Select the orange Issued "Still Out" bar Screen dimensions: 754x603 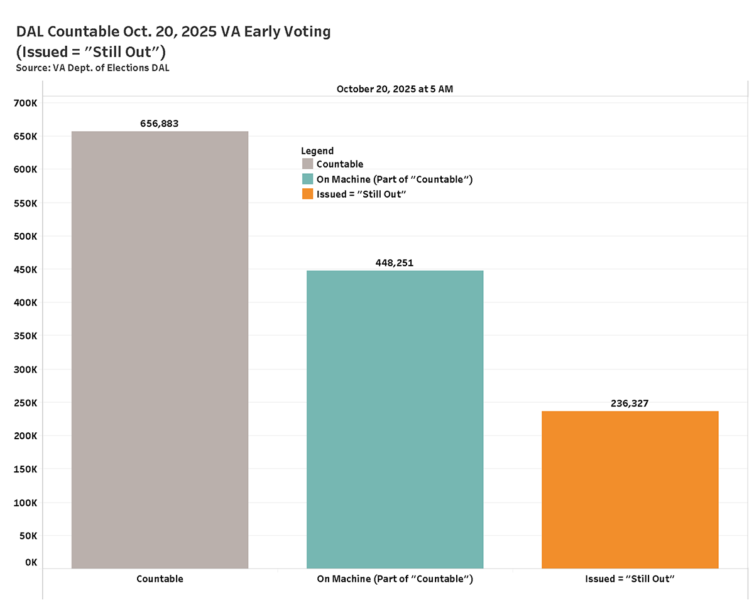pyautogui.click(x=630, y=489)
